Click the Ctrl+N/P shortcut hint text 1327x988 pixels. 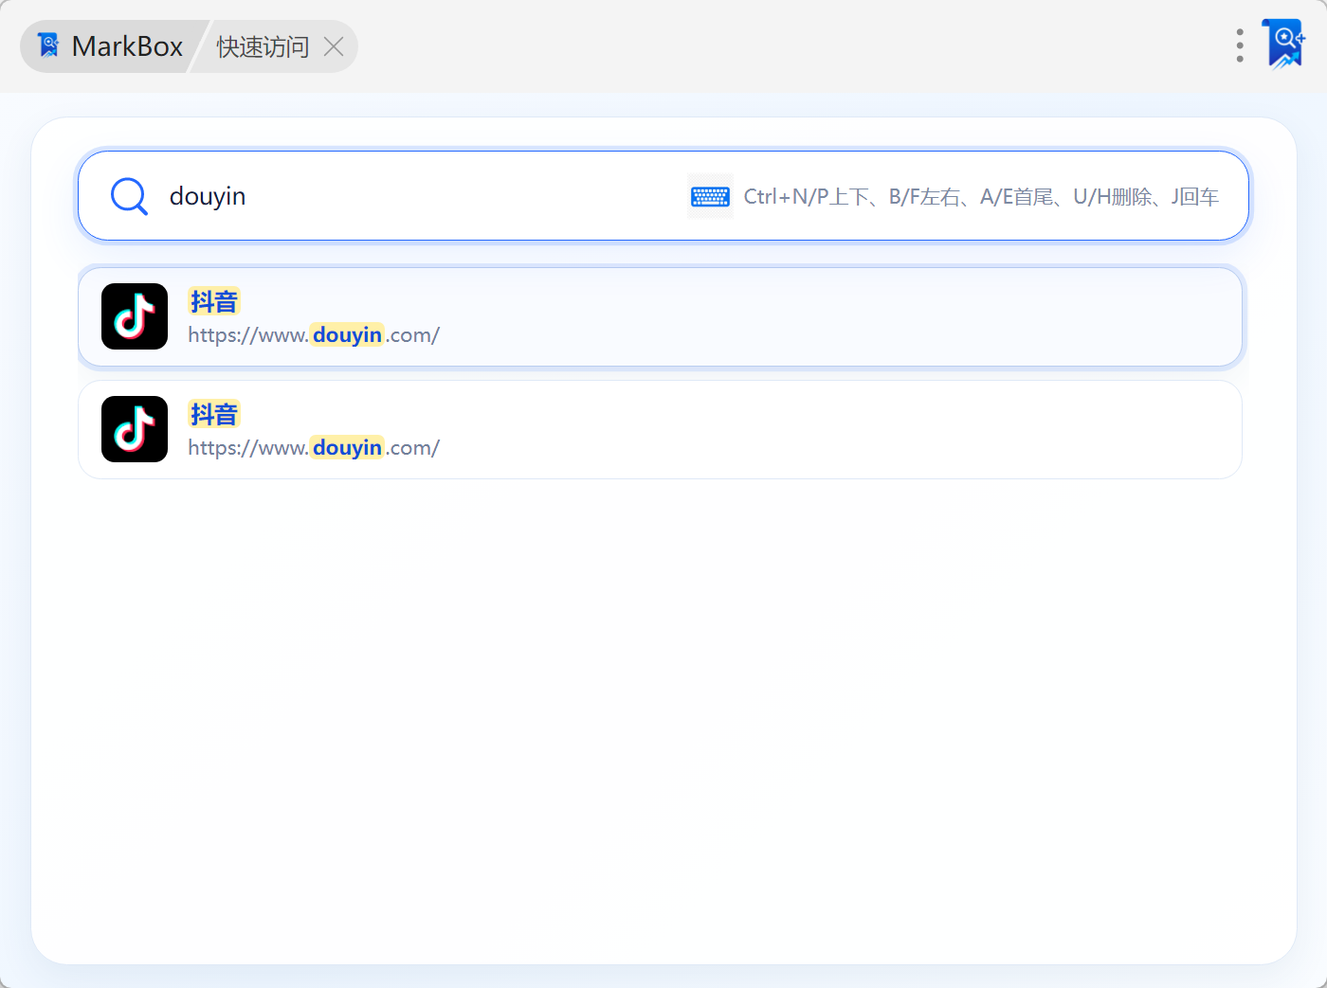point(981,196)
